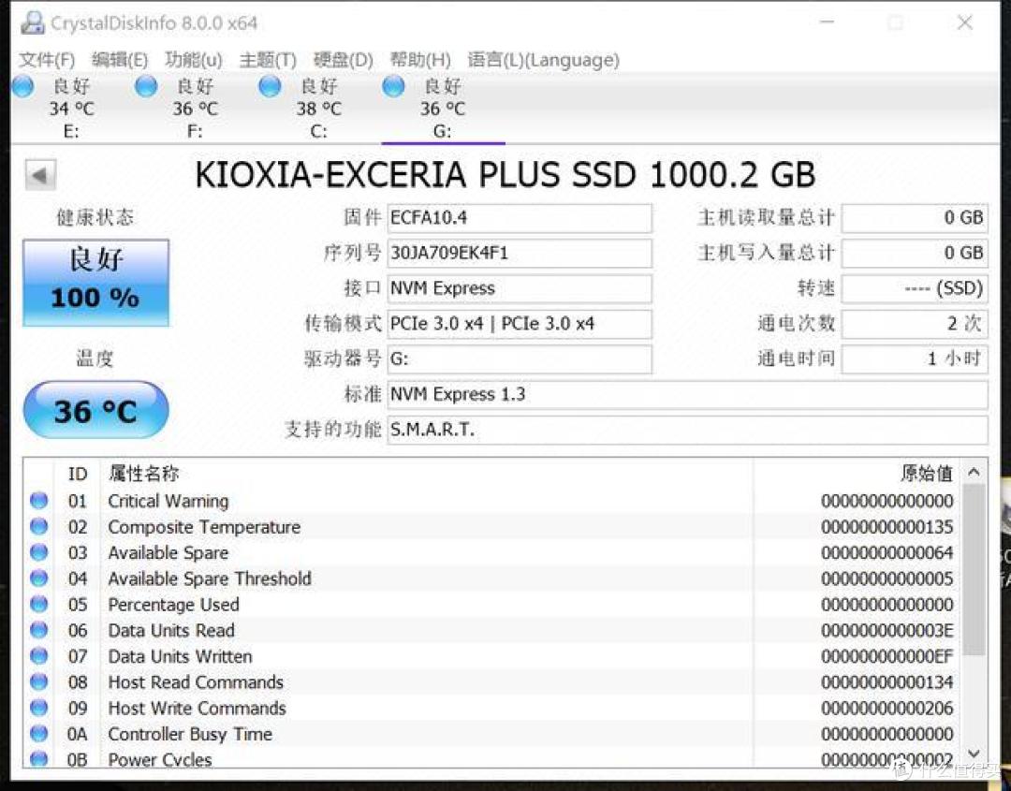Click the status orb for Host Read Commands
Image resolution: width=1011 pixels, height=791 pixels.
39,682
